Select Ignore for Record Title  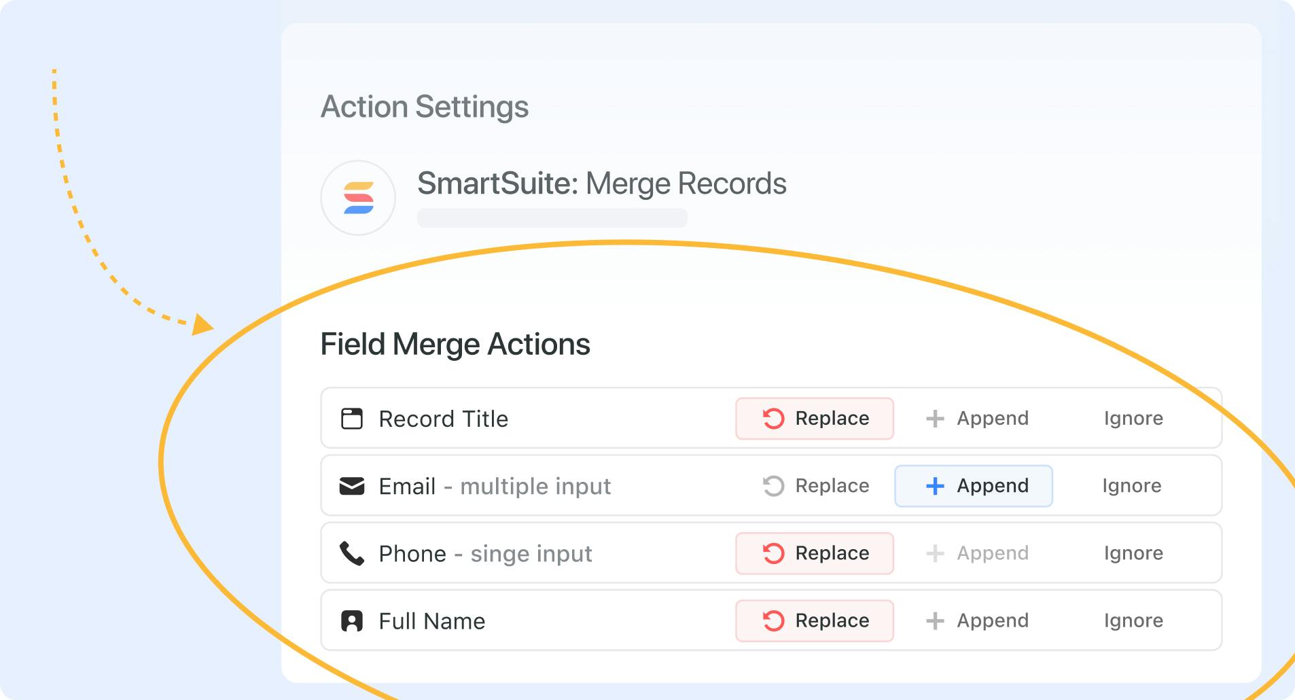click(x=1133, y=419)
